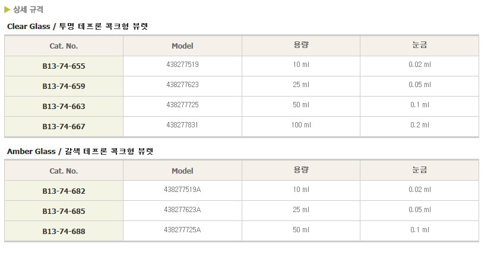Click the Amber Glass section heading
Viewport: 494px width, 253px height.
coord(80,151)
